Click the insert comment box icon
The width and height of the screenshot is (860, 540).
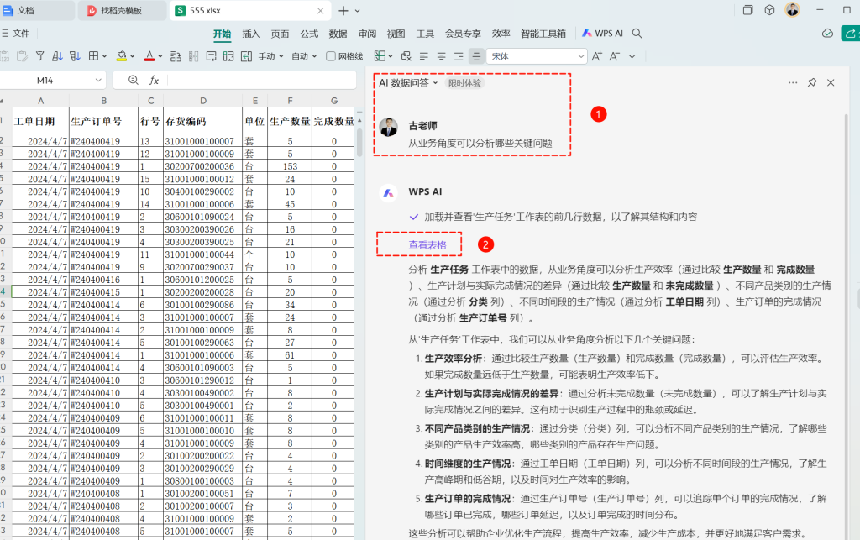pyautogui.click(x=211, y=56)
